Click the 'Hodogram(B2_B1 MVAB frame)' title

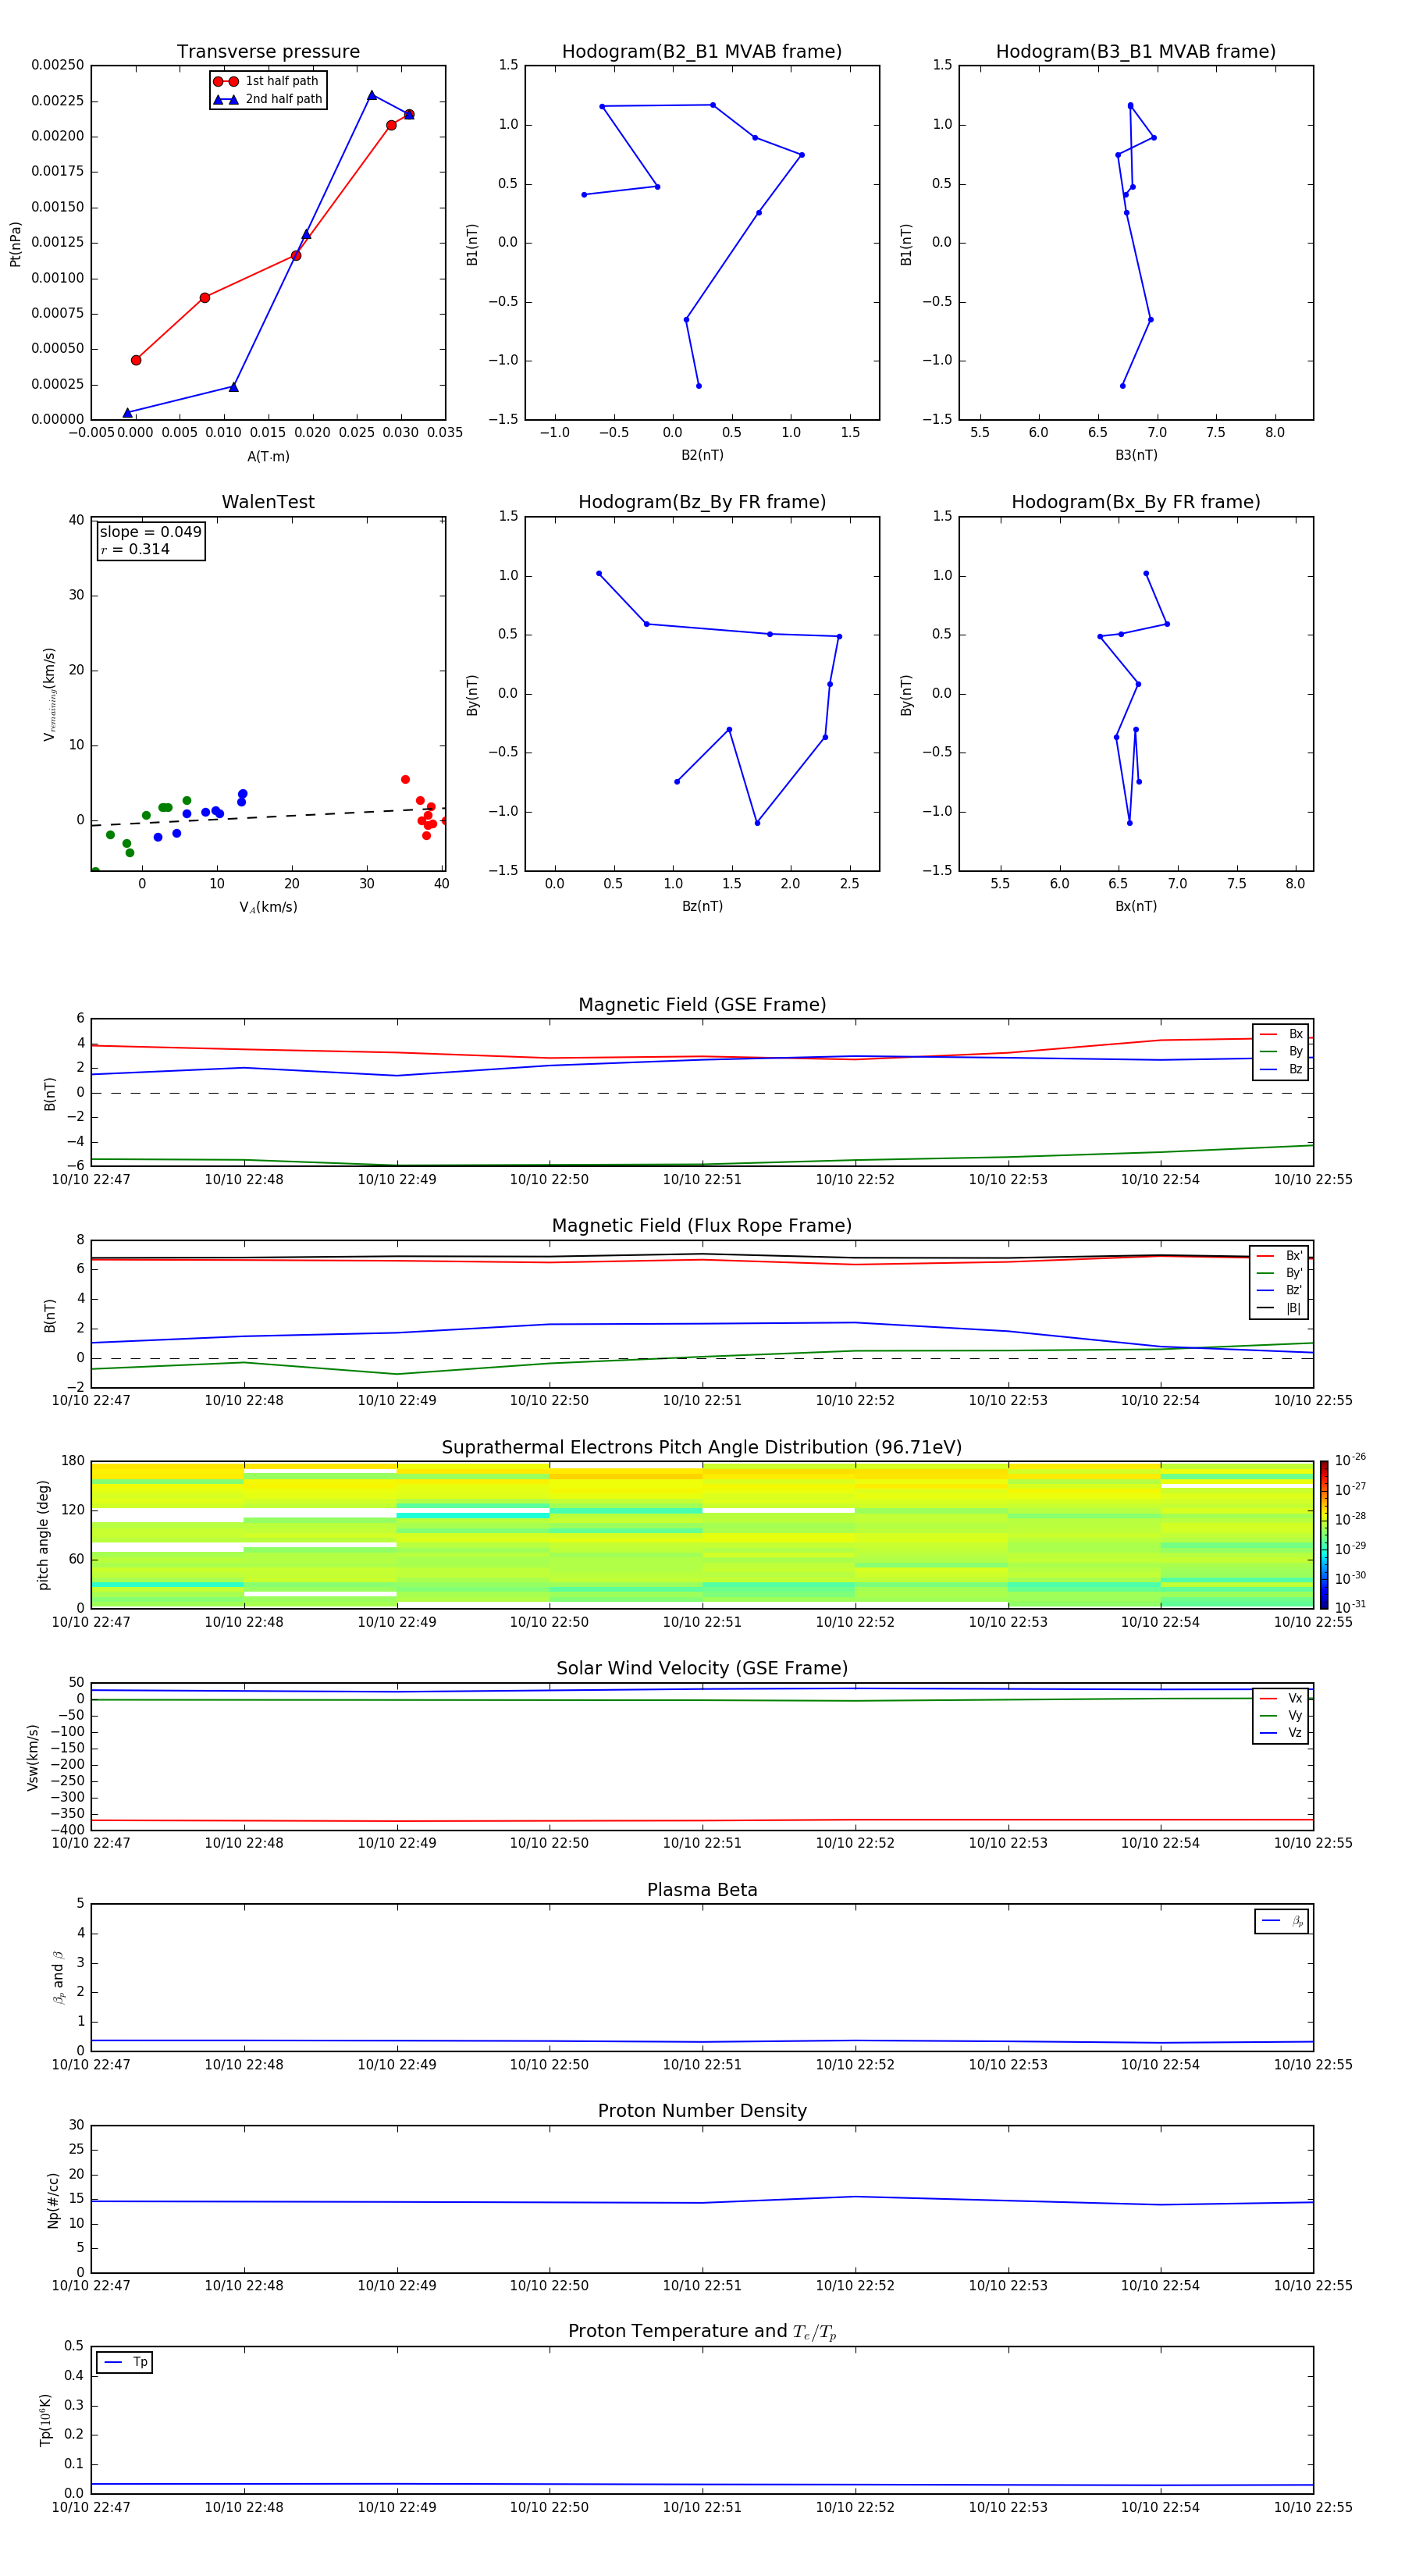click(702, 52)
